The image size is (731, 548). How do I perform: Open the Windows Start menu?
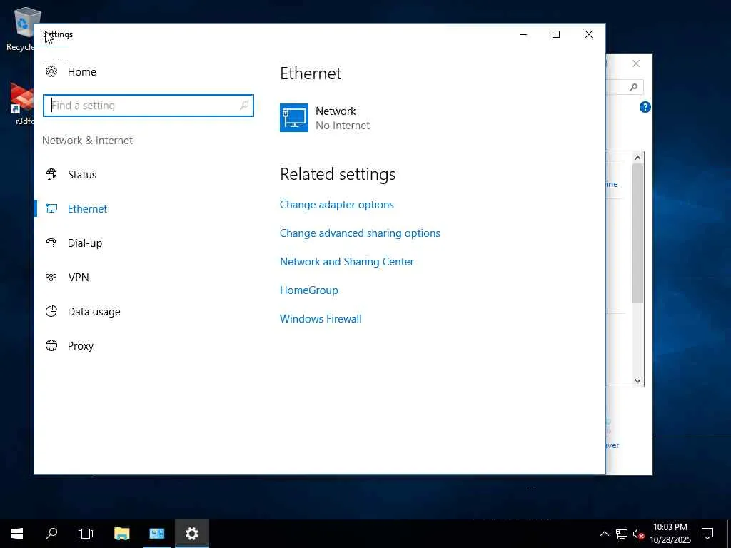pyautogui.click(x=17, y=534)
